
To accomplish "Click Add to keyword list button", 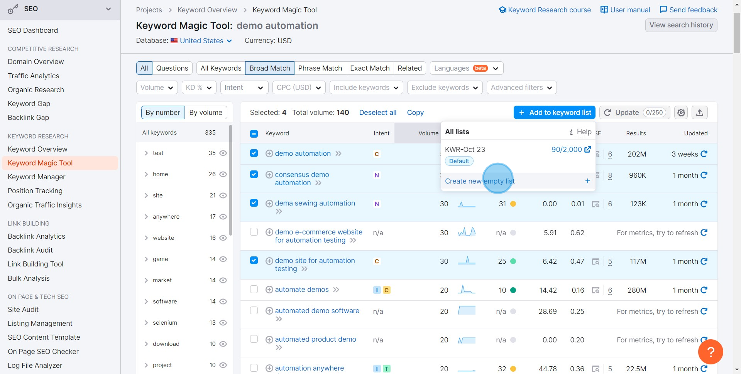I will coord(555,113).
